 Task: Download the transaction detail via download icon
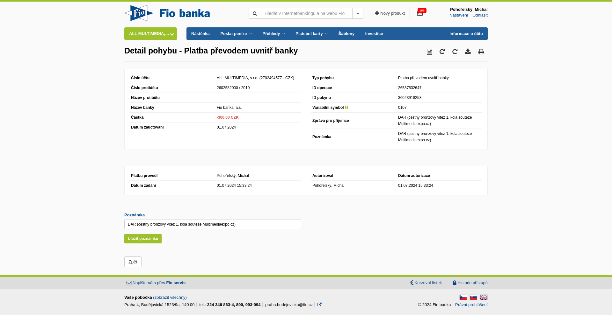click(468, 52)
